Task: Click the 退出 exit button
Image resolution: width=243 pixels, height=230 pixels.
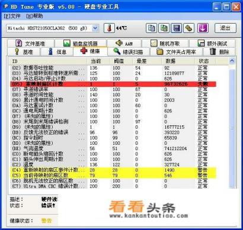Action: (225, 28)
